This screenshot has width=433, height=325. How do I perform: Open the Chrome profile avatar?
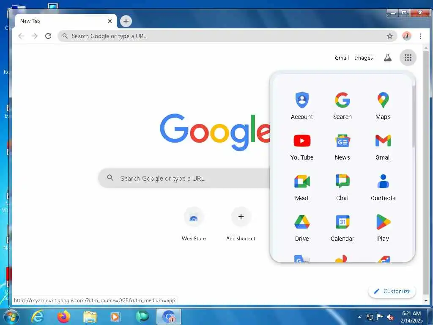[x=406, y=36]
